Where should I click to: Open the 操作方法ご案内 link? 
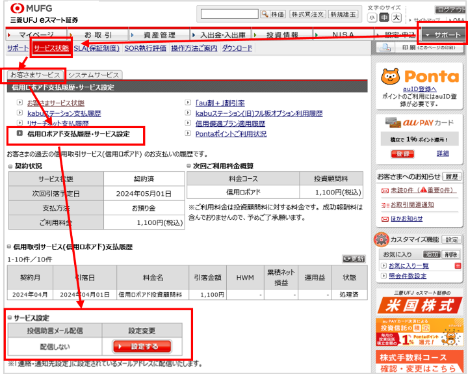pos(194,48)
